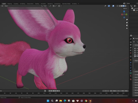Switch to the Sculpting workspace tab
Image resolution: width=138 pixels, height=103 pixels.
[x=16, y=4]
